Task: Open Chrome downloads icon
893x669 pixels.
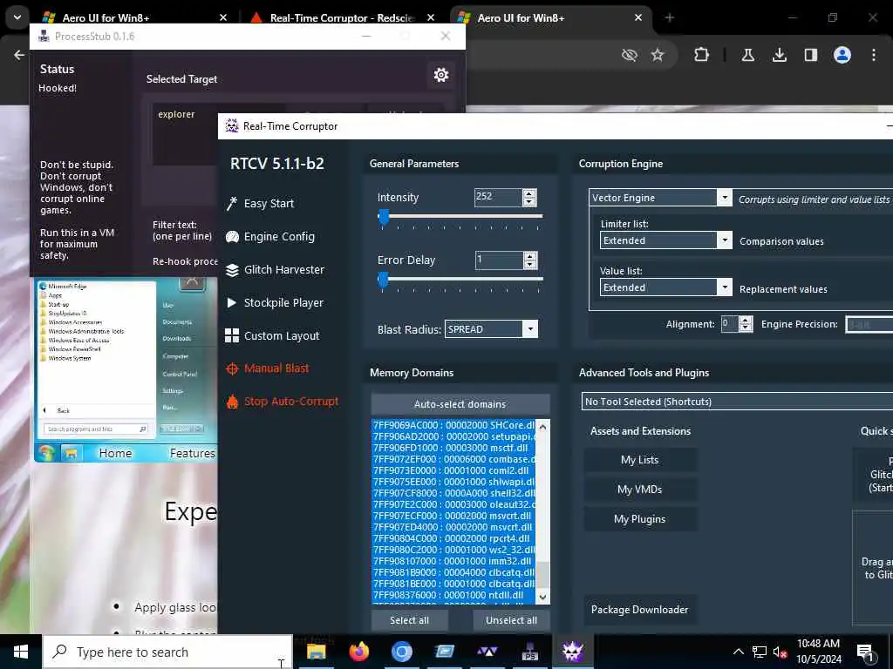Action: 779,55
